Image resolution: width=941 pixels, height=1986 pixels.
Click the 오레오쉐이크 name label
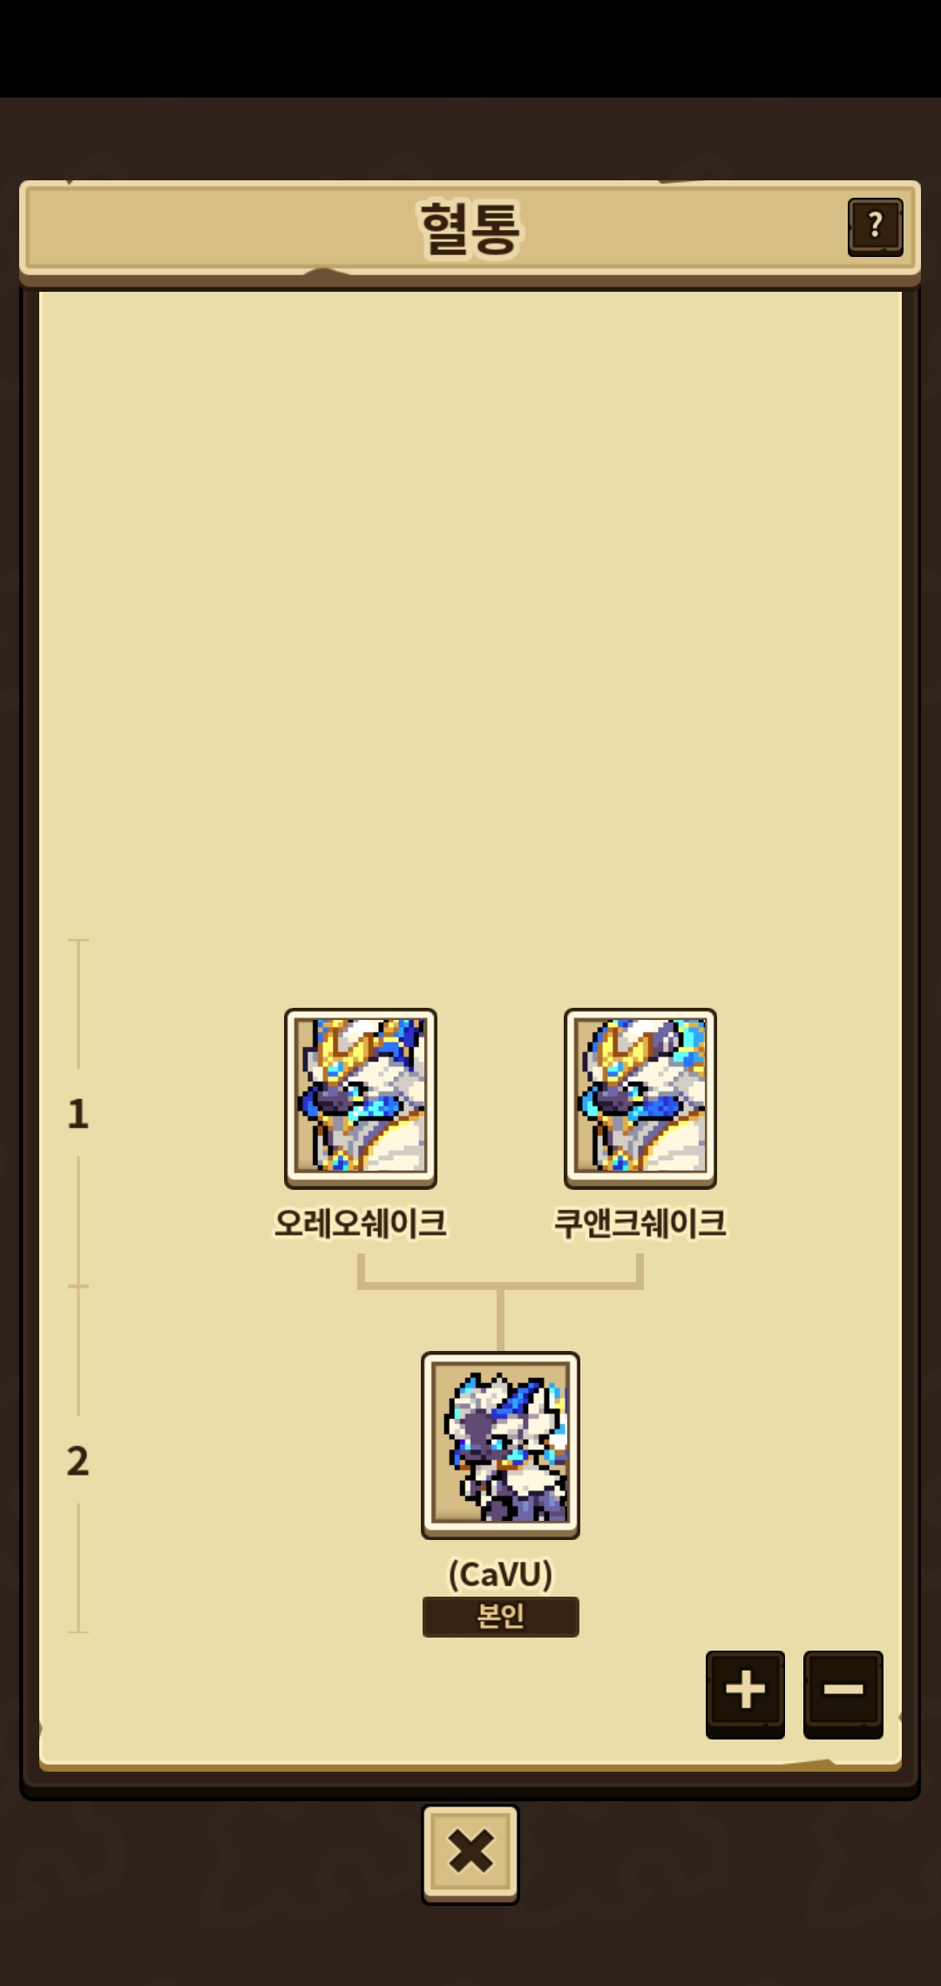(361, 1223)
